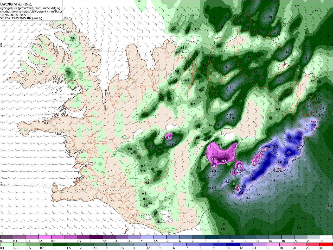Select the 5.5 value near the south coast
Screen dimensions: 333x250
[x=227, y=182]
